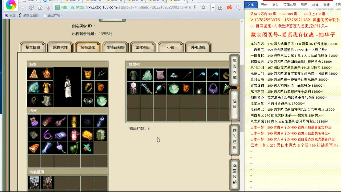Click the red game controller toolbar icon

[229, 7]
